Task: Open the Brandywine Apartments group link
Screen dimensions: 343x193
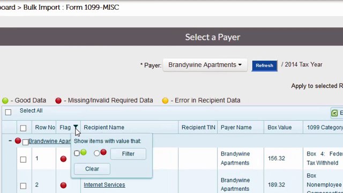Action: click(50, 141)
